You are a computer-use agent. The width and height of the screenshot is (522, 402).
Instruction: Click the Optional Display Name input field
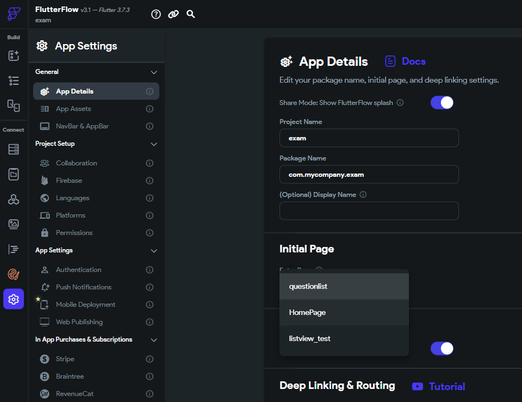(369, 211)
